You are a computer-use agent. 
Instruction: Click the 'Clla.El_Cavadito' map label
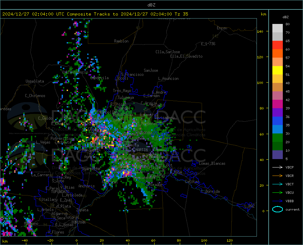pyautogui.click(x=186, y=56)
